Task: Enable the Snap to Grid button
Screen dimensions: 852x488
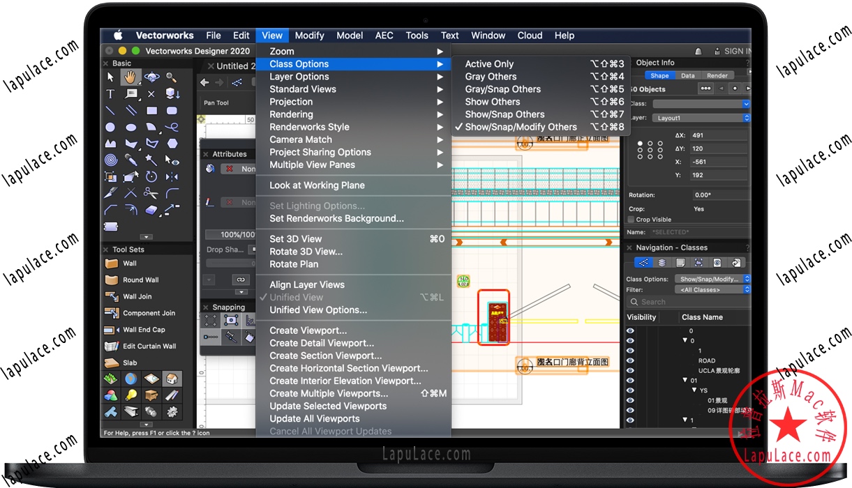Action: (211, 320)
